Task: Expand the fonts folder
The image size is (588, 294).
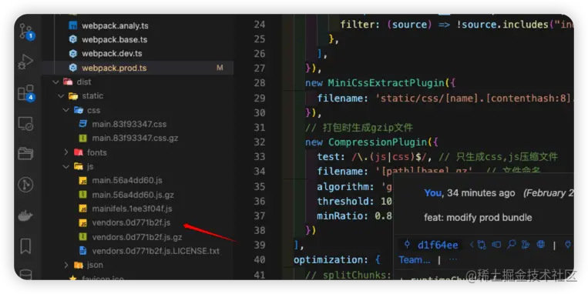Action: pyautogui.click(x=66, y=152)
